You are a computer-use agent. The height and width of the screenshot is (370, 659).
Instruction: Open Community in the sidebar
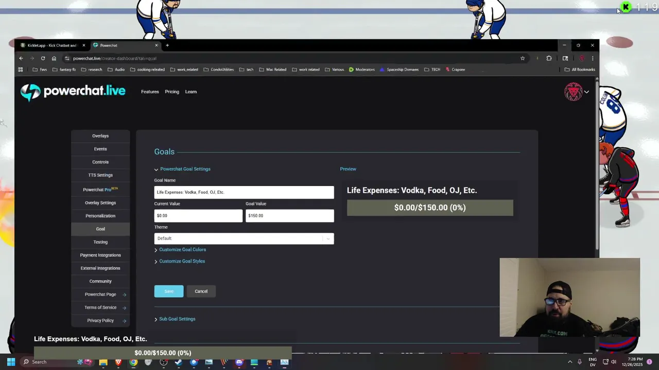click(x=100, y=282)
